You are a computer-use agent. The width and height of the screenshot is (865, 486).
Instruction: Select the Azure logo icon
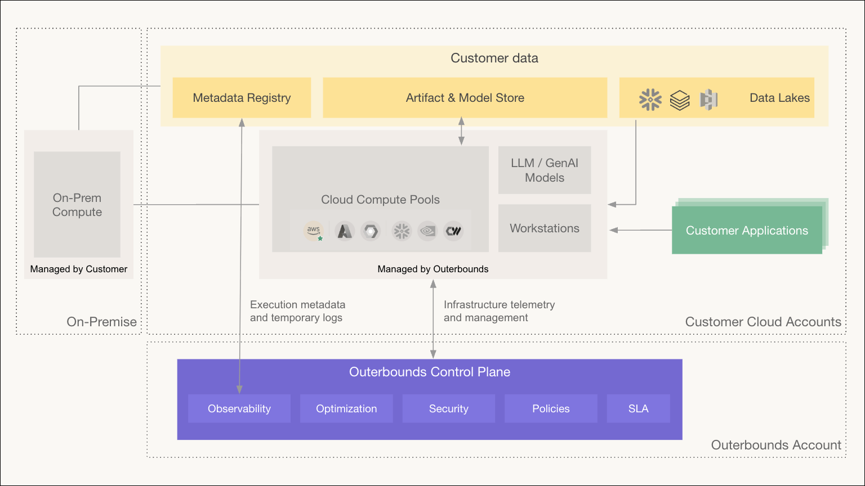click(x=345, y=231)
